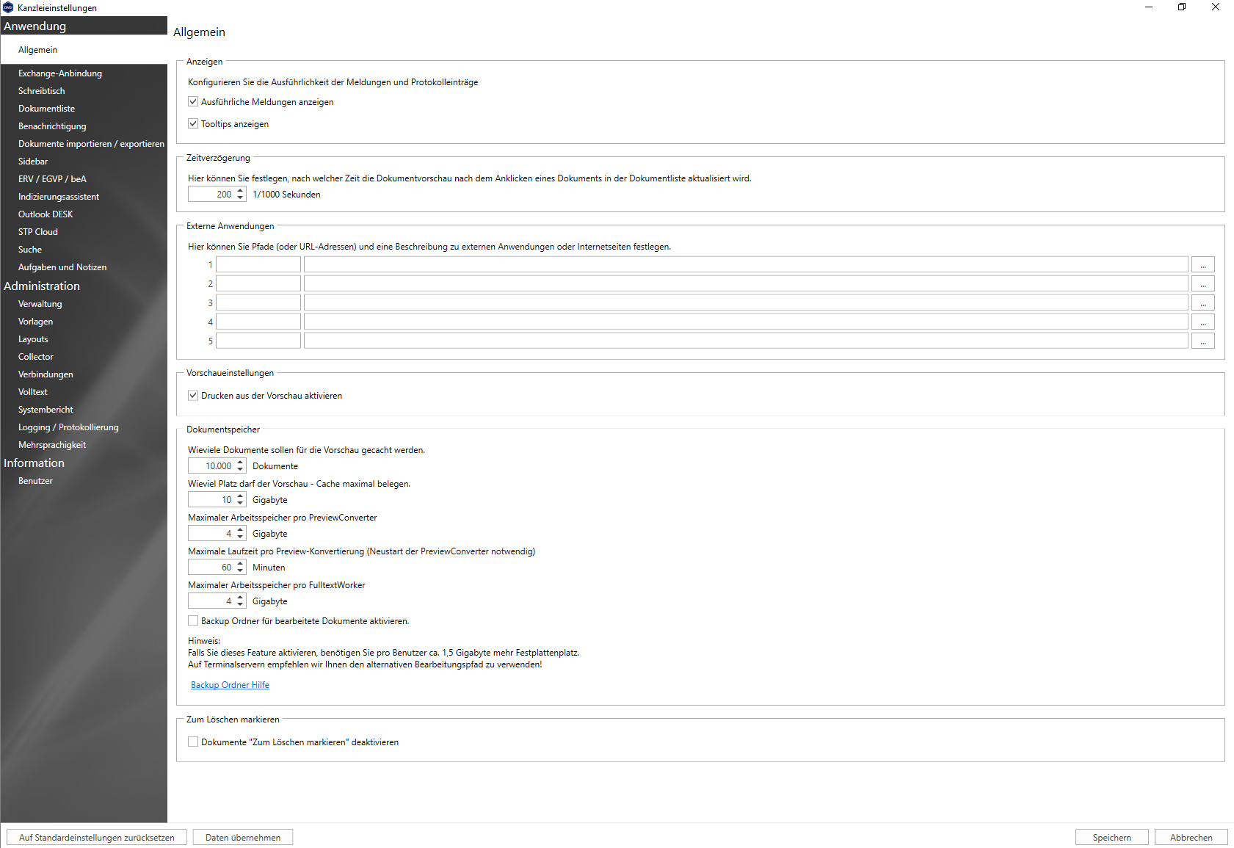Open the Exchange-Anbindung settings page

click(x=59, y=73)
